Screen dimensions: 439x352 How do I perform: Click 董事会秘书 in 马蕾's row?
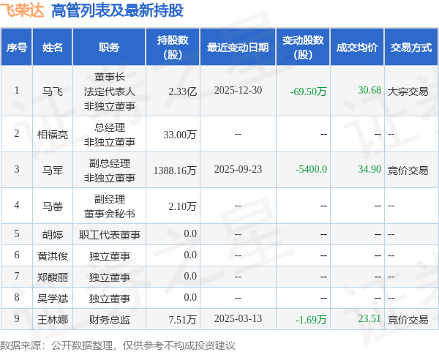tap(110, 214)
